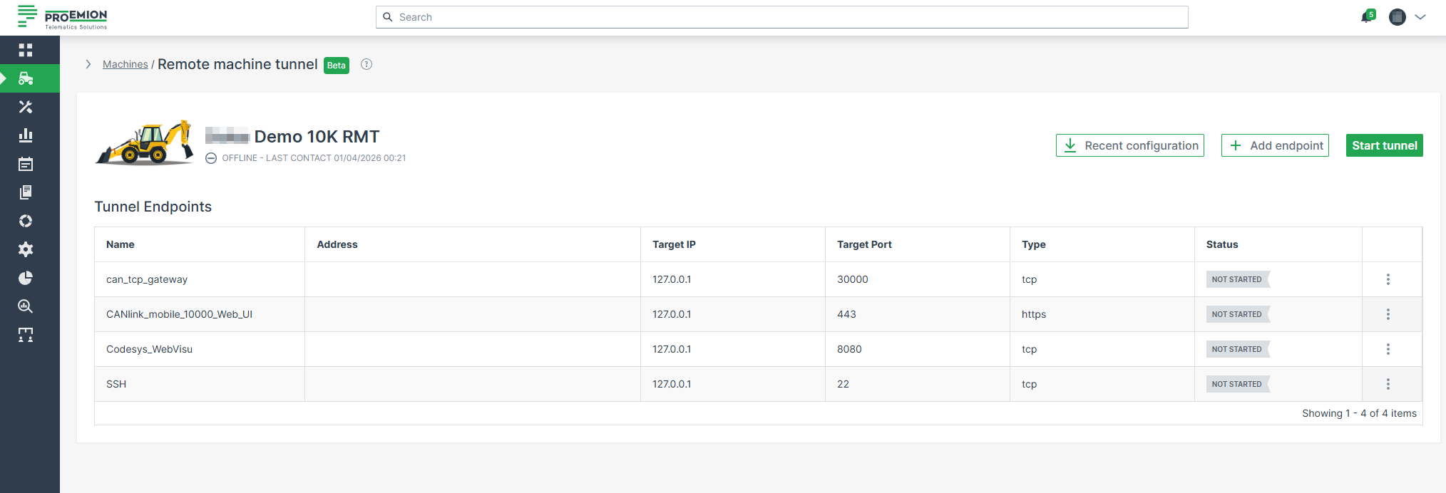The width and height of the screenshot is (1446, 493).
Task: Open the options menu for can_tcp_gateway row
Action: 1388,279
